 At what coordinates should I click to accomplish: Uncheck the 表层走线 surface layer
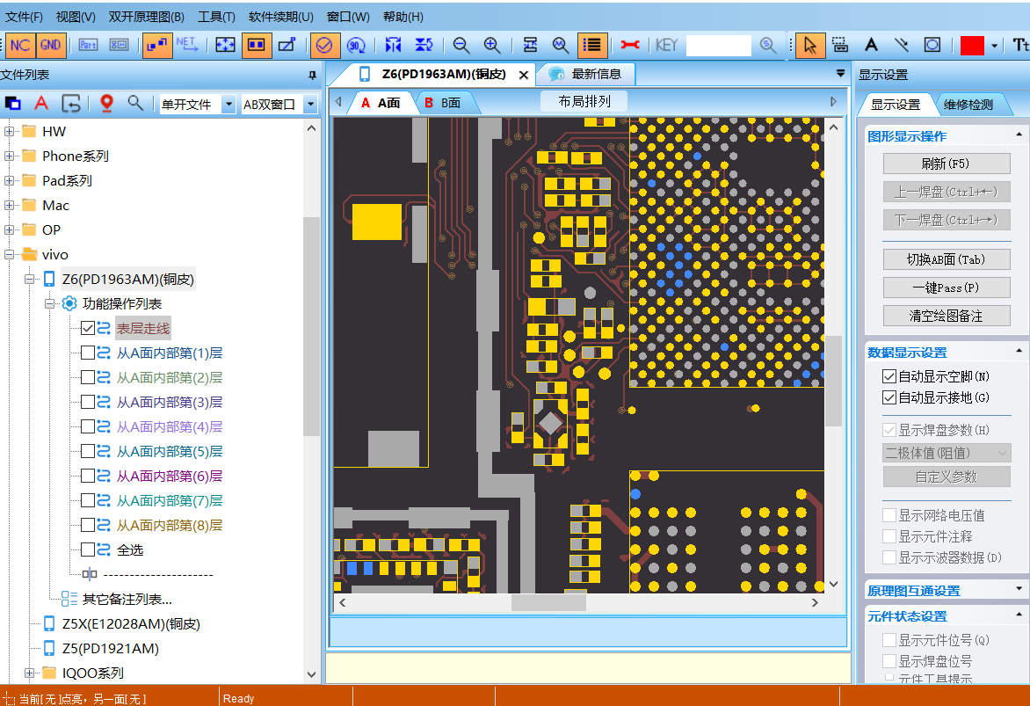pos(86,328)
